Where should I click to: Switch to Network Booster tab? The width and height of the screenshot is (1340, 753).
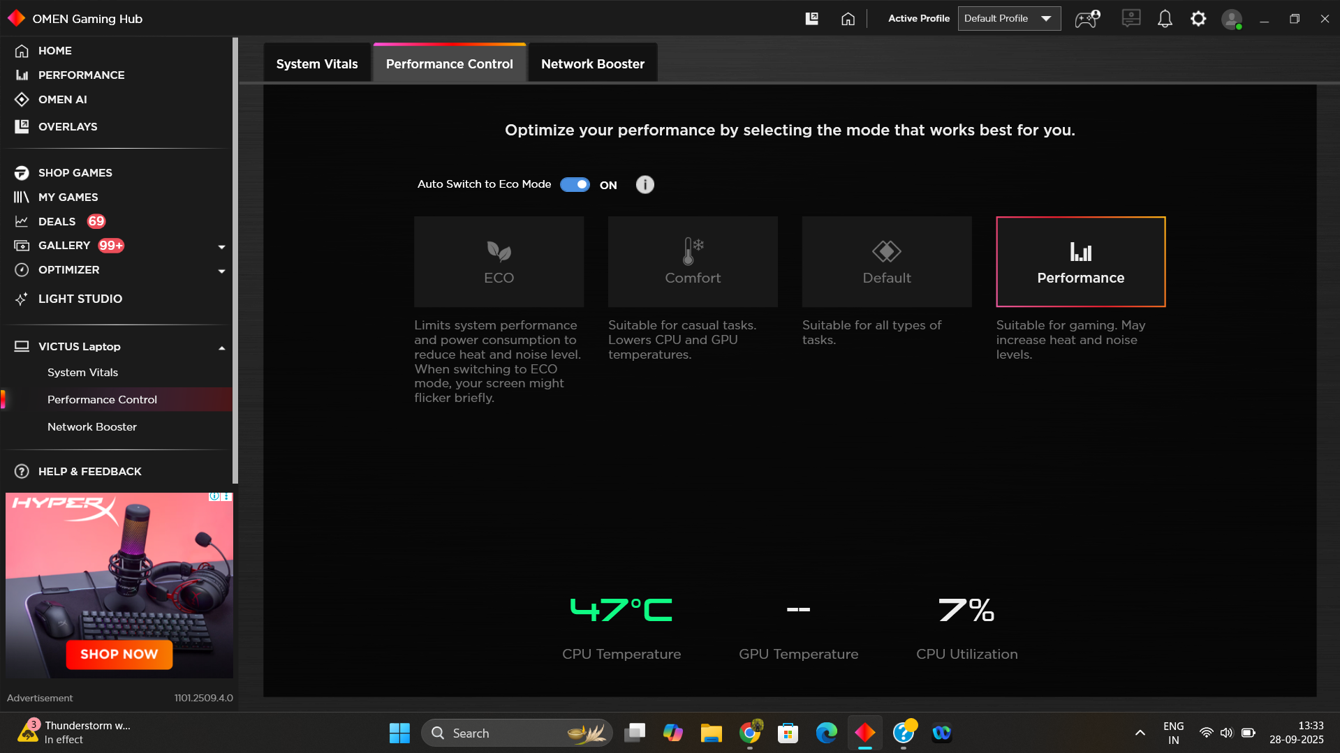point(593,64)
